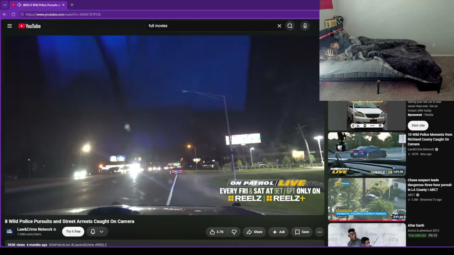
Task: Click the 'ABC7' channel name
Action: (x=411, y=195)
